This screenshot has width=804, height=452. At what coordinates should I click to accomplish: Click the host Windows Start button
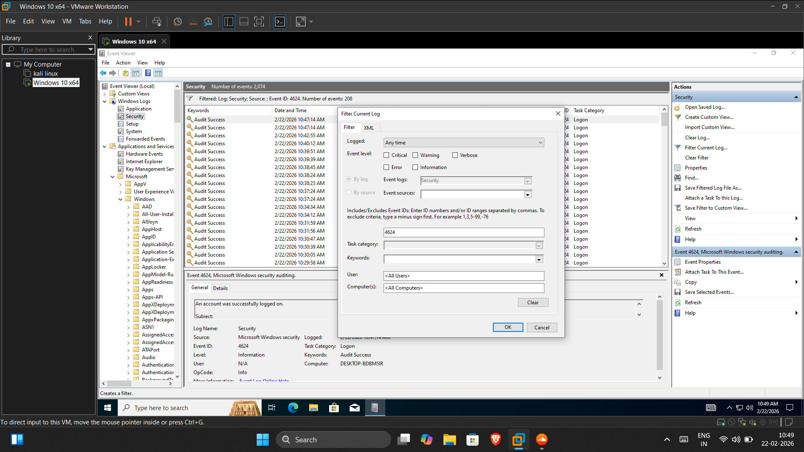coord(263,439)
